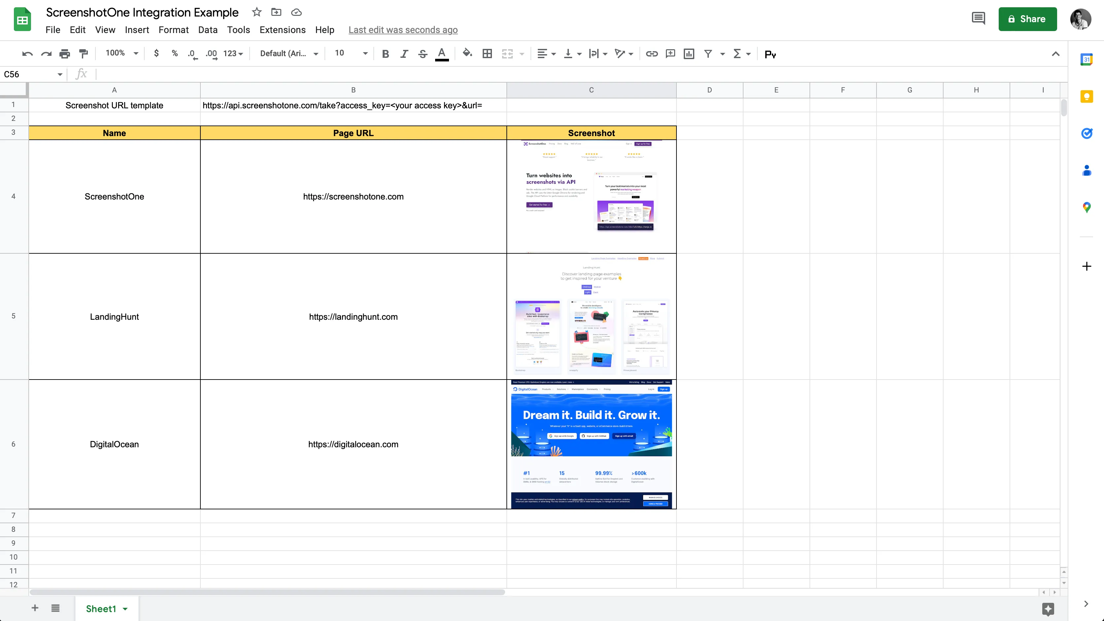1104x621 pixels.
Task: Toggle bold formatting
Action: click(x=385, y=54)
